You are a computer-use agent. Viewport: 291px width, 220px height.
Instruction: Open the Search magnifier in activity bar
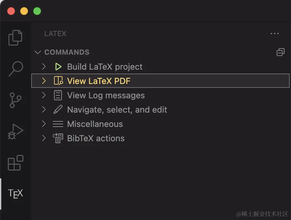coord(15,69)
